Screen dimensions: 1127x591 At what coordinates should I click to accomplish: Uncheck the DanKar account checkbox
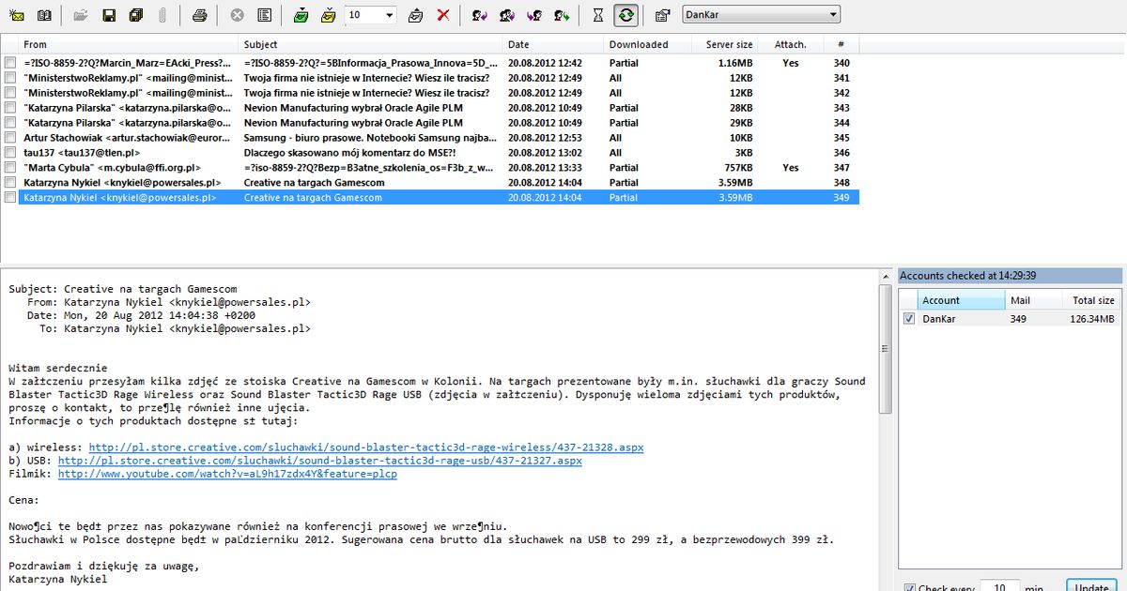coord(908,319)
